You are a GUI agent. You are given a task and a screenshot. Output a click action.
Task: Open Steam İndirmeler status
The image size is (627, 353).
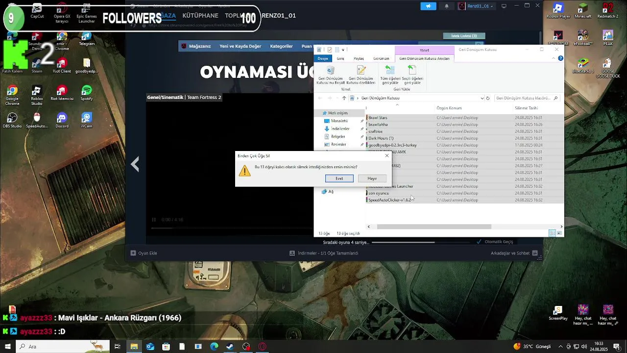(x=324, y=253)
